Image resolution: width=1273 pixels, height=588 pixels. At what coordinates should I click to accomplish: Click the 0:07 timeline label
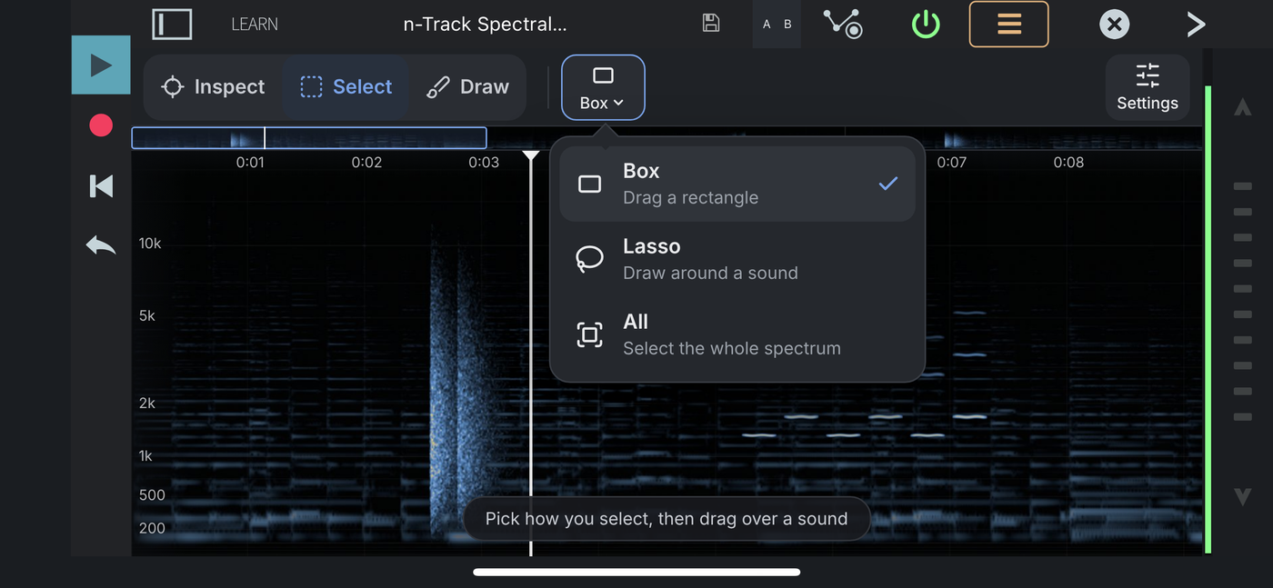click(952, 163)
